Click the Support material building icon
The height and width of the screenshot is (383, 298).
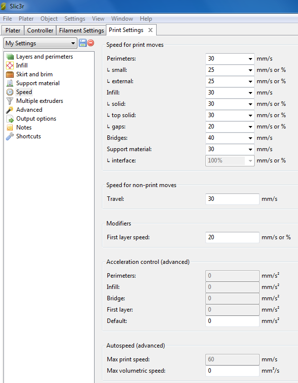10,83
